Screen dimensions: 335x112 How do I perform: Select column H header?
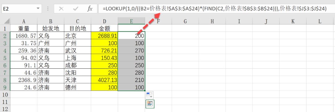212,21
